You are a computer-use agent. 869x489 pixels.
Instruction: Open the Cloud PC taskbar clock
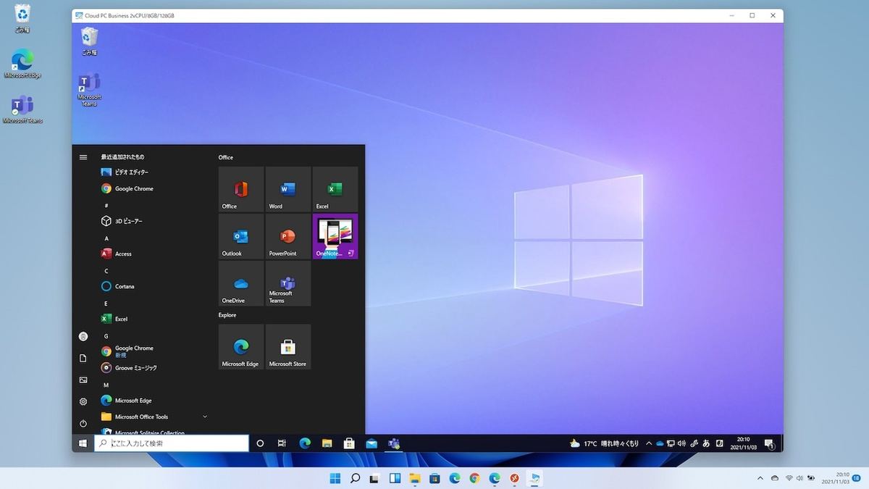[x=744, y=443]
